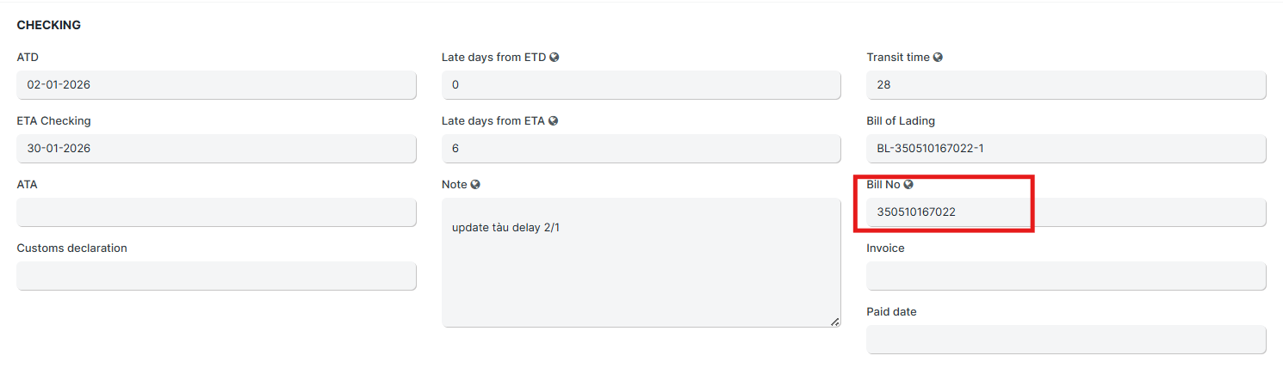The height and width of the screenshot is (368, 1283).
Task: Click the globe icon next to Note
Action: 475,185
